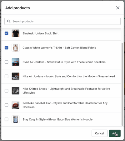125x141 pixels.
Task: Select the Nike Knitted Shoes thumbnail
Action: coord(16,91)
